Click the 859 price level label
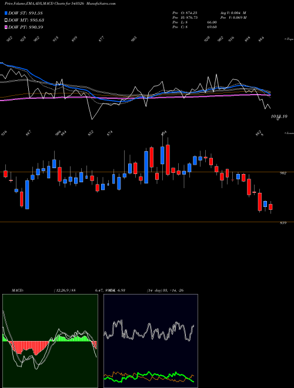 283,223
